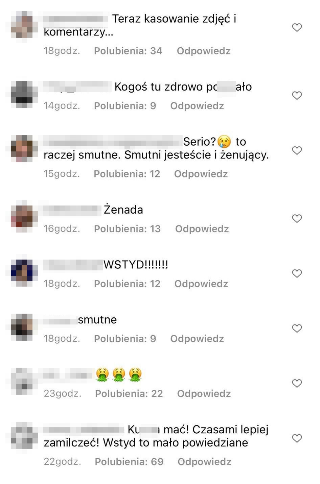Viewport: 320px width, 484px height.
Task: View likes 'Polubienia: 34'
Action: (x=128, y=51)
